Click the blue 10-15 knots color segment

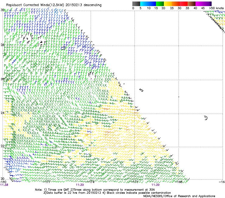click(152, 4)
